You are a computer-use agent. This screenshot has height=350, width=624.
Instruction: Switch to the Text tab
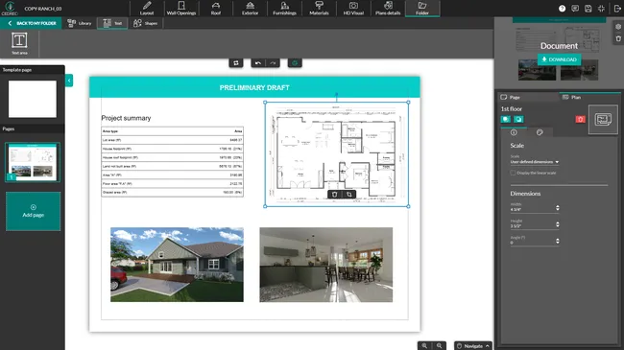[x=112, y=23]
